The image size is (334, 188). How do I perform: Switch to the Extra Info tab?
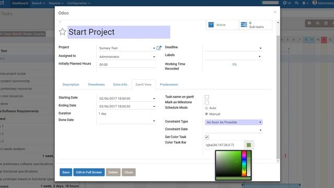[120, 85]
